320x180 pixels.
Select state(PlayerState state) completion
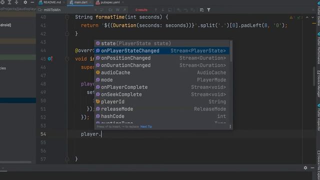click(161, 43)
